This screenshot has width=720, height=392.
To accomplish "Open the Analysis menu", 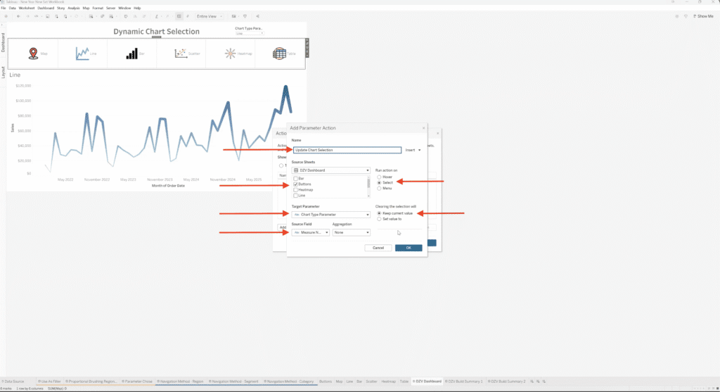I will click(74, 8).
